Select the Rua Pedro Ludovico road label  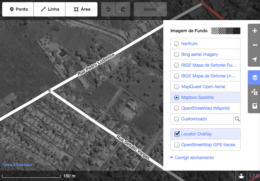(x=96, y=64)
